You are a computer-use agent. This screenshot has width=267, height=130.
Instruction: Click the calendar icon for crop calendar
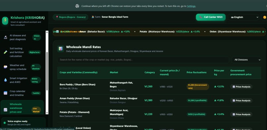coord(5,93)
